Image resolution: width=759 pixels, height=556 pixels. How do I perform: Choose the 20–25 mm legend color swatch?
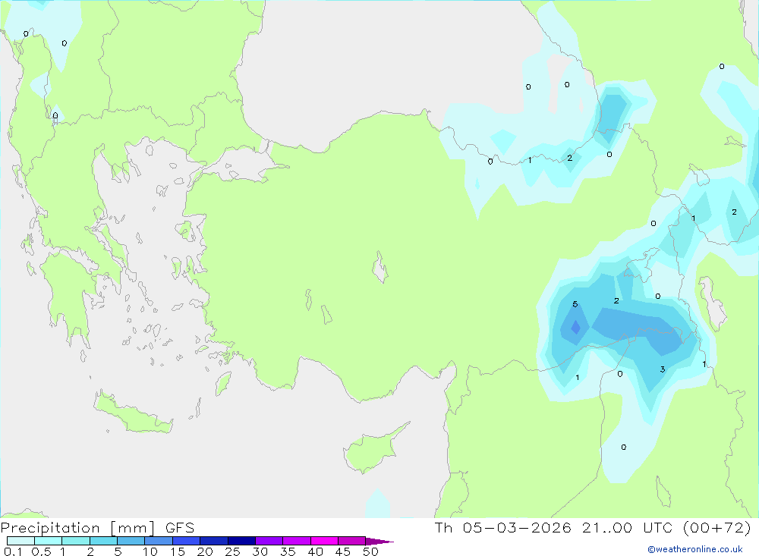pos(214,541)
